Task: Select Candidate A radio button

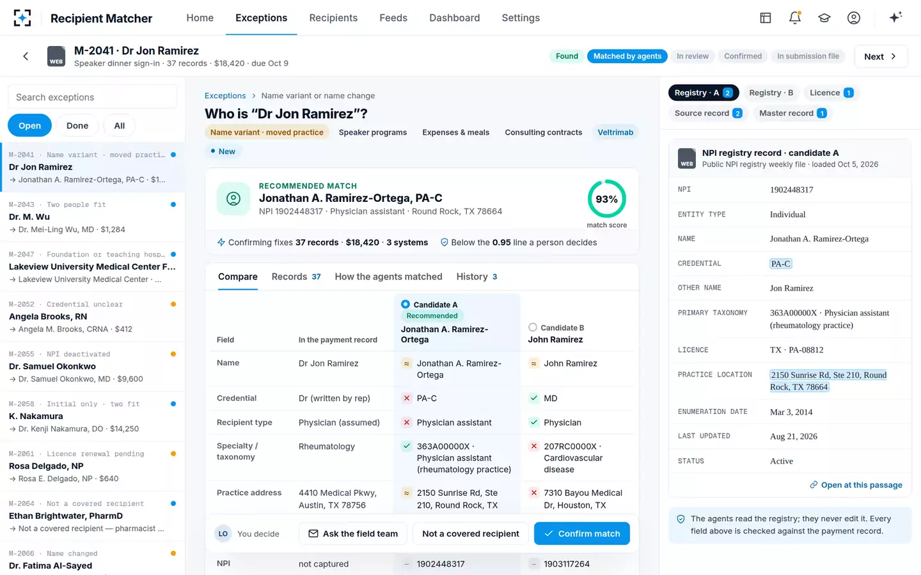Action: tap(405, 304)
